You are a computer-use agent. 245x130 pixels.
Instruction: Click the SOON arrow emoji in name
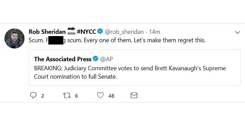[71, 31]
